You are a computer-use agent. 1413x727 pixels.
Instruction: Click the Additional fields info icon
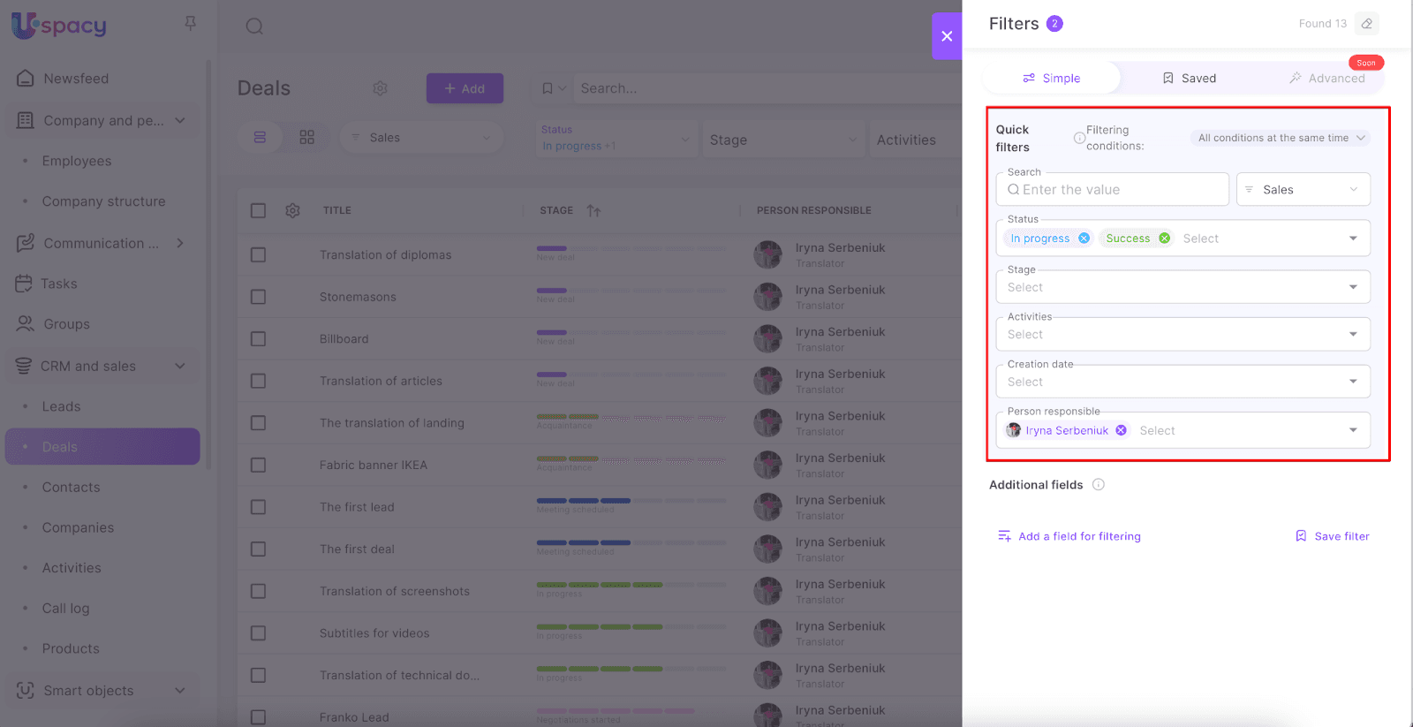point(1099,485)
